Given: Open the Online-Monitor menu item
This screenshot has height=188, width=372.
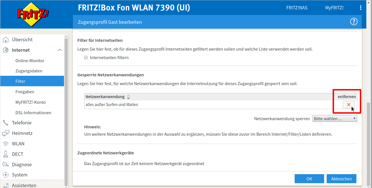Looking at the screenshot, I should [30, 60].
